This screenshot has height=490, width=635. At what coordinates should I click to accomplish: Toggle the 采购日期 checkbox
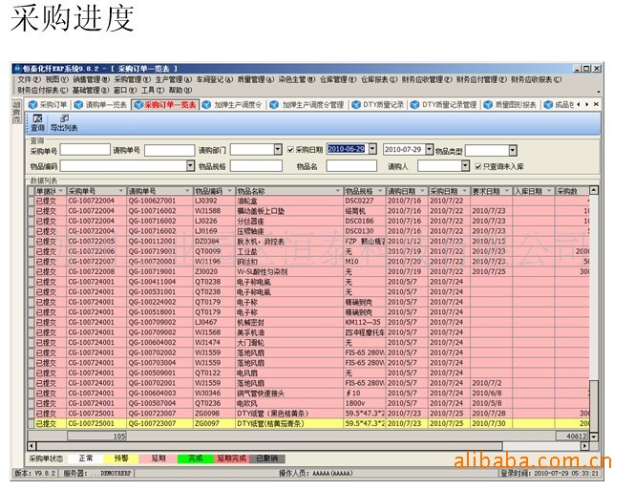(x=289, y=150)
